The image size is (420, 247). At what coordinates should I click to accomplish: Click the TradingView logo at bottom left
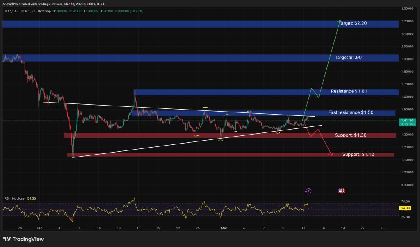pos(23,239)
